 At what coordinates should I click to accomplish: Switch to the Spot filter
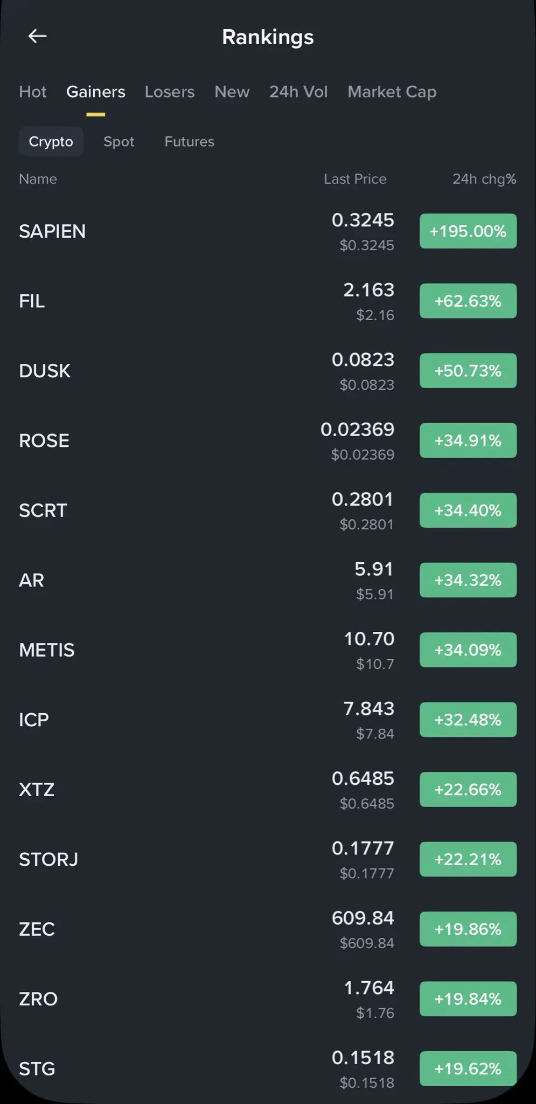coord(119,141)
